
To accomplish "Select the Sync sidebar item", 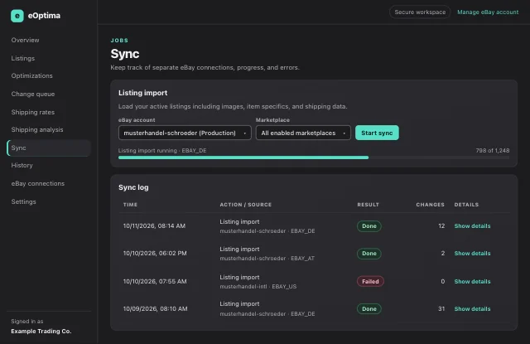I will click(49, 148).
